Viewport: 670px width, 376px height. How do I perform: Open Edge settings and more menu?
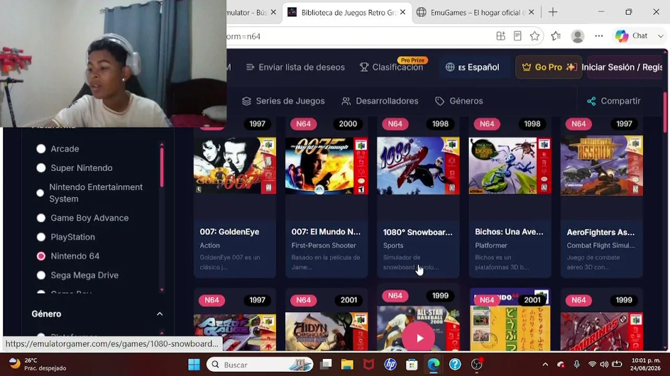click(x=599, y=36)
